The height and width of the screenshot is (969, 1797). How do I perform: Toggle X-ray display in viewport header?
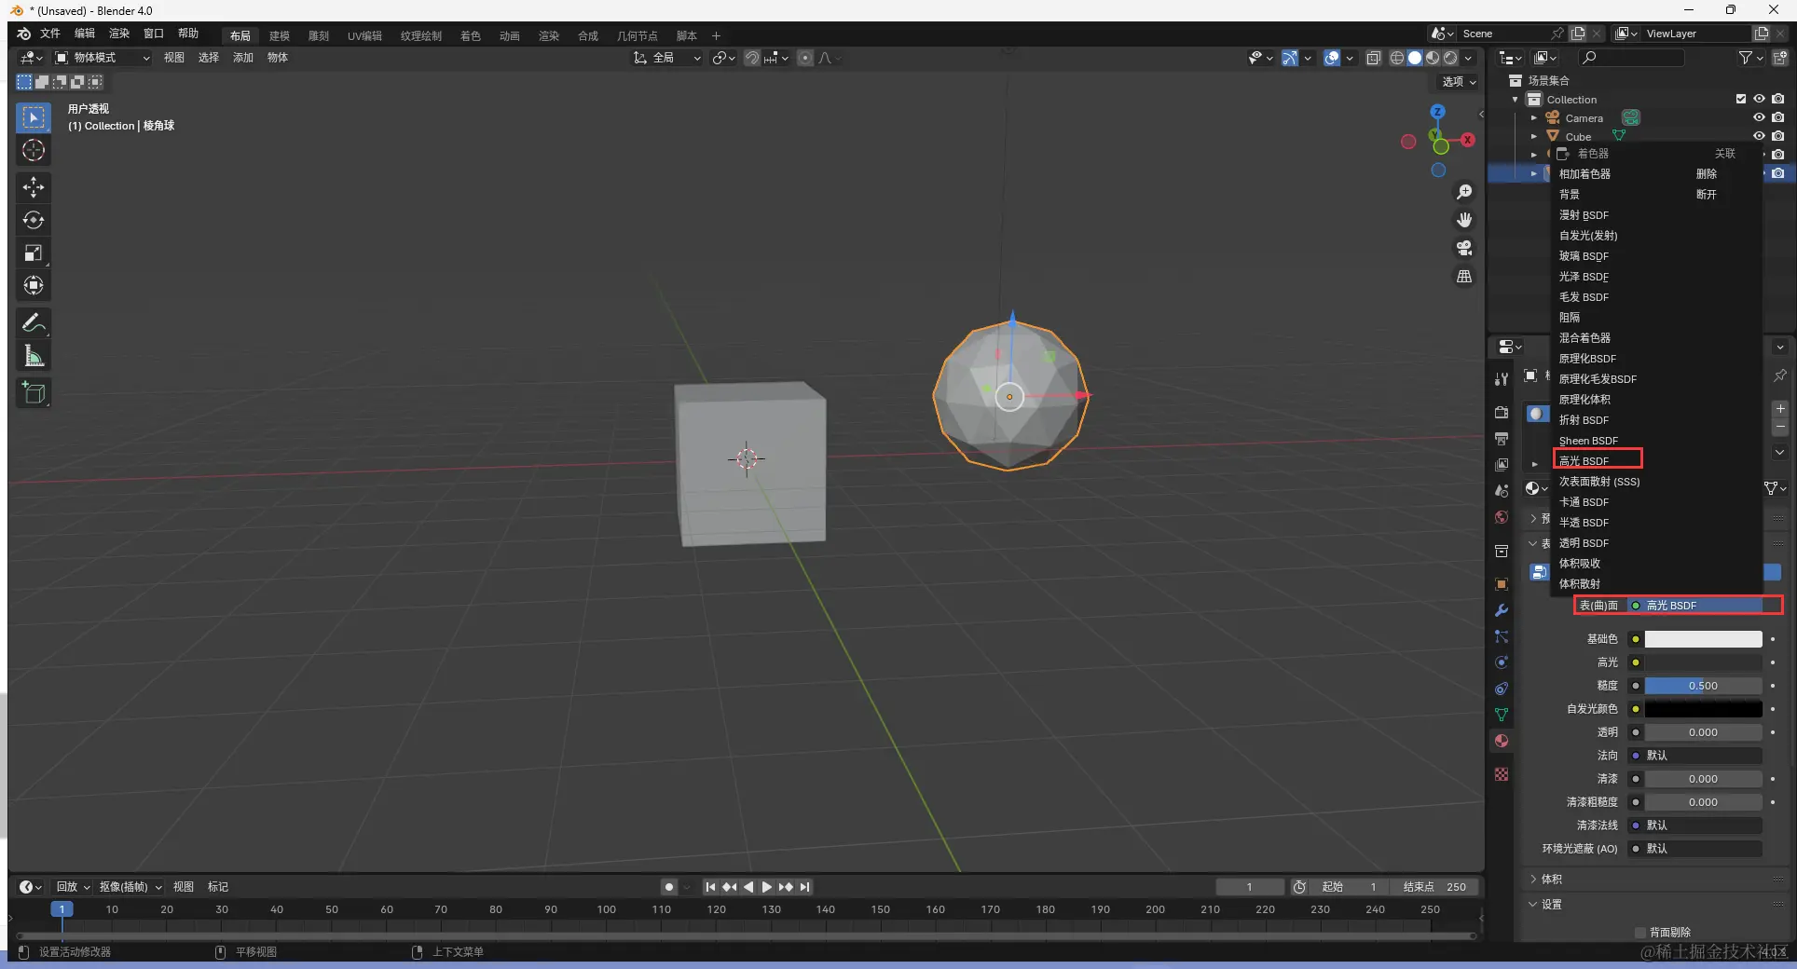click(x=1373, y=58)
